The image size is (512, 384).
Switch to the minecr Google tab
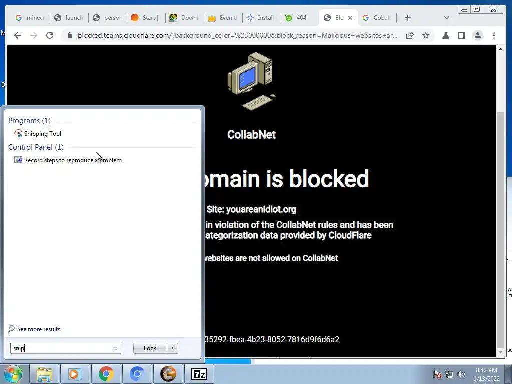pos(30,18)
